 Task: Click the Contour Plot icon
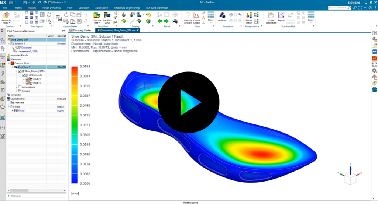[97, 15]
